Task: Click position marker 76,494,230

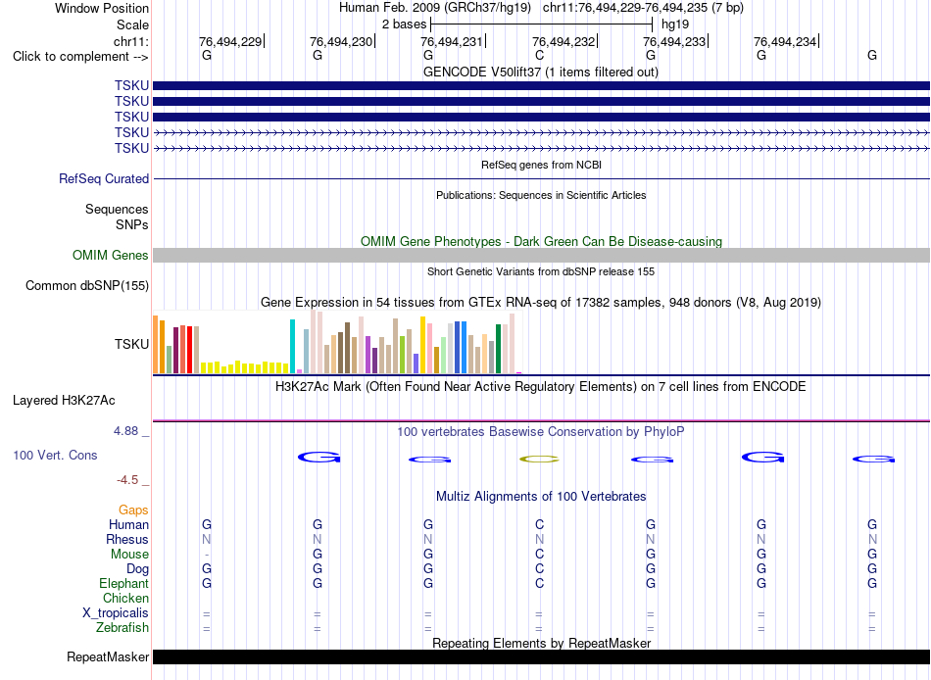Action: coord(341,41)
